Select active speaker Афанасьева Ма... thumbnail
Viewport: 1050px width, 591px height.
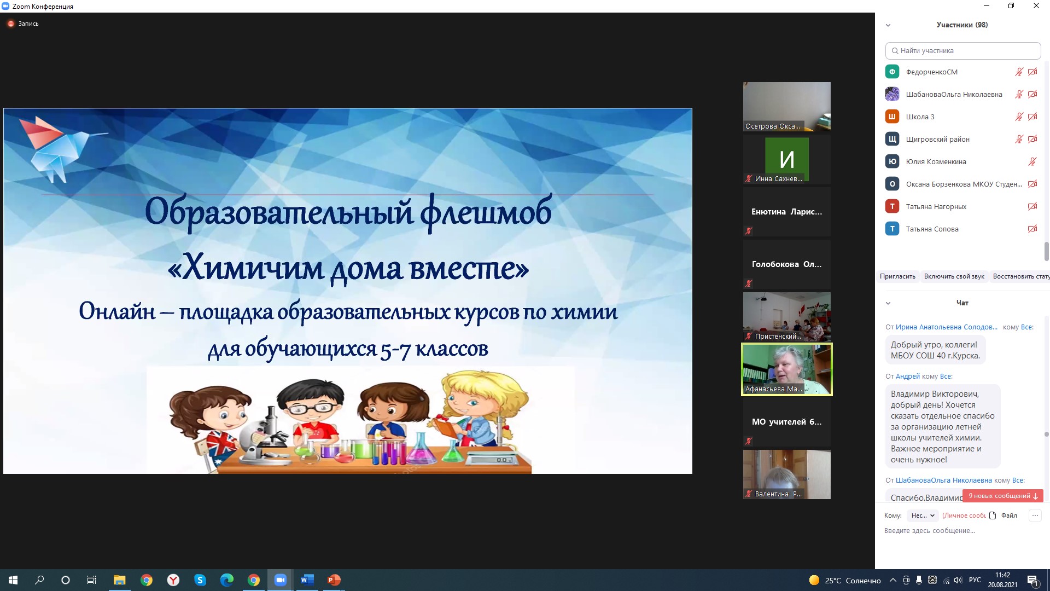(786, 369)
